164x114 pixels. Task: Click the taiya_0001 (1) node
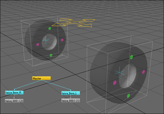point(71,101)
